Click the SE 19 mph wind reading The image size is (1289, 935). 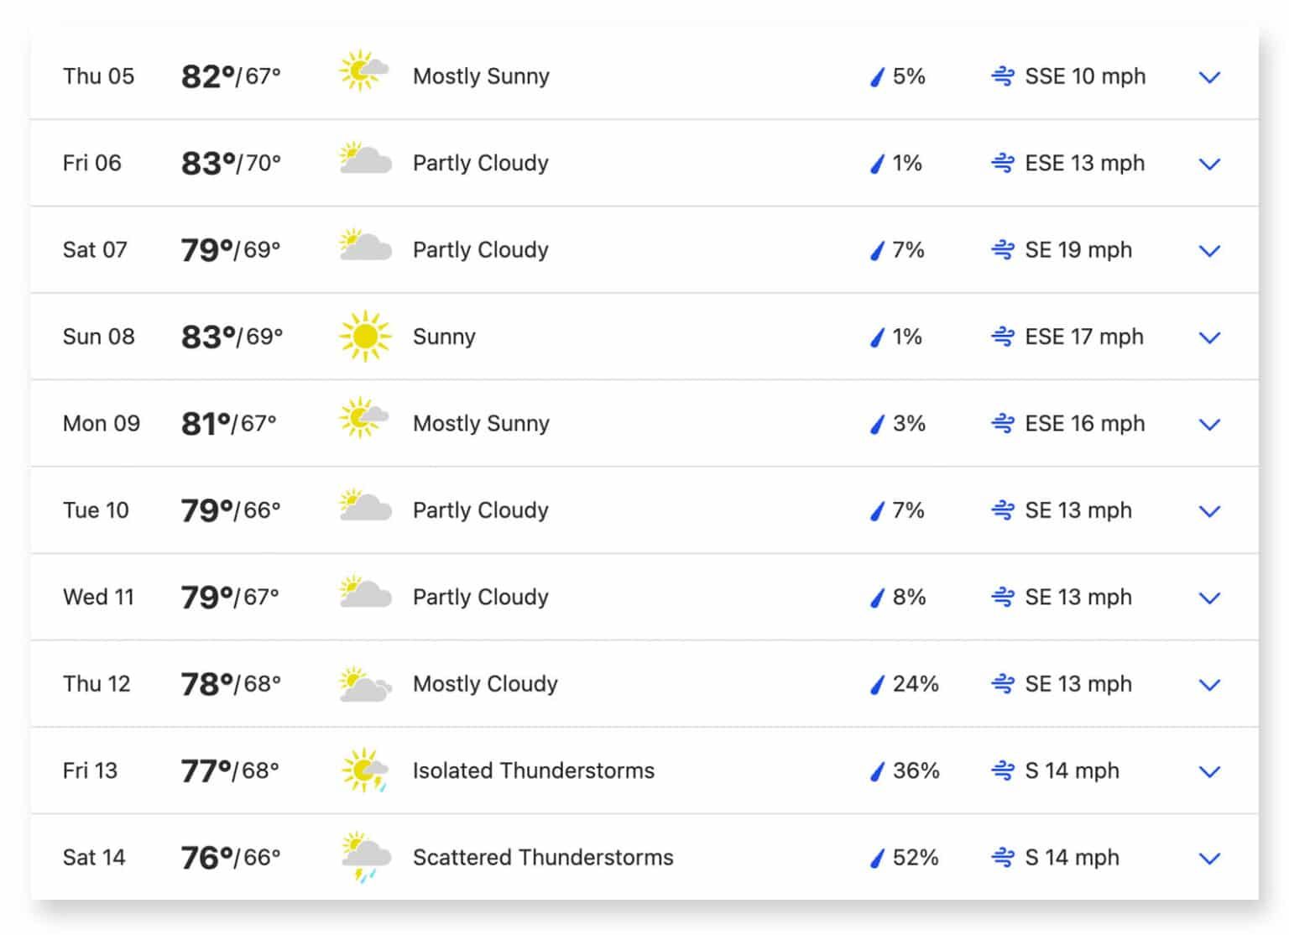[1078, 250]
